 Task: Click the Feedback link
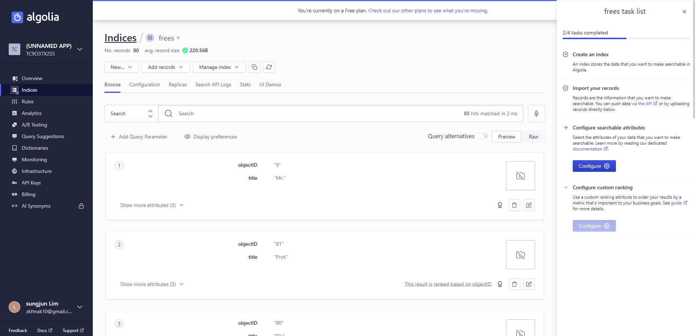[18, 331]
